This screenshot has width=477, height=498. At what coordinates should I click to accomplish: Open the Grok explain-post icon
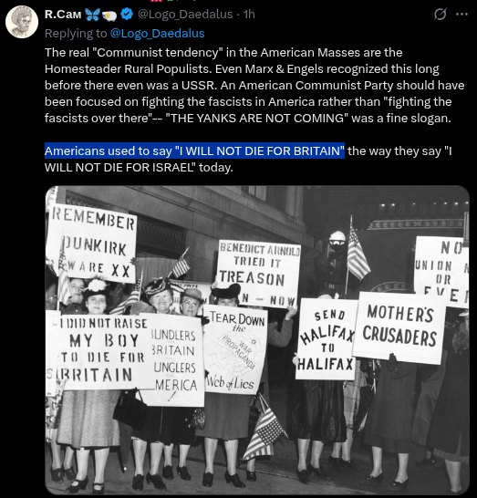coord(441,14)
